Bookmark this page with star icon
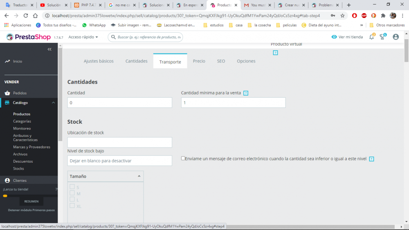 pyautogui.click(x=342, y=16)
